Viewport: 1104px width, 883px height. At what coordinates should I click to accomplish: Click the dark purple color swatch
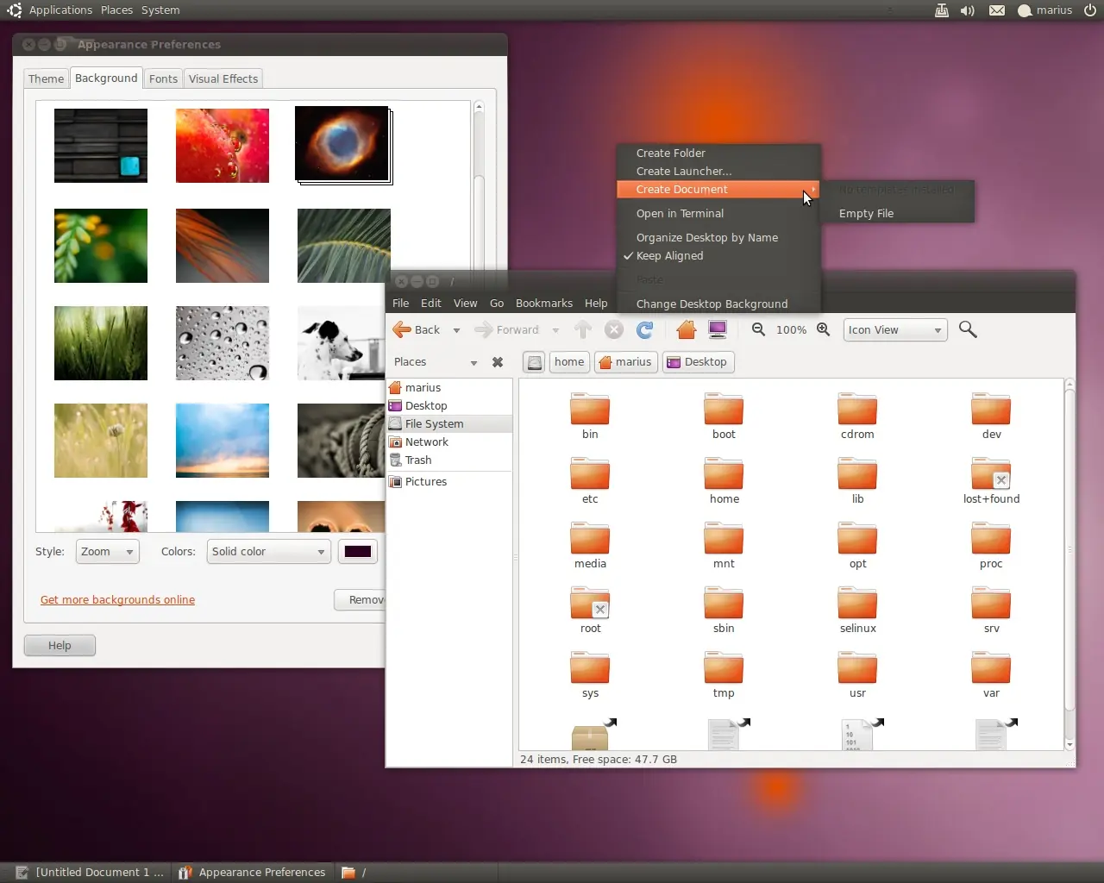pos(358,552)
